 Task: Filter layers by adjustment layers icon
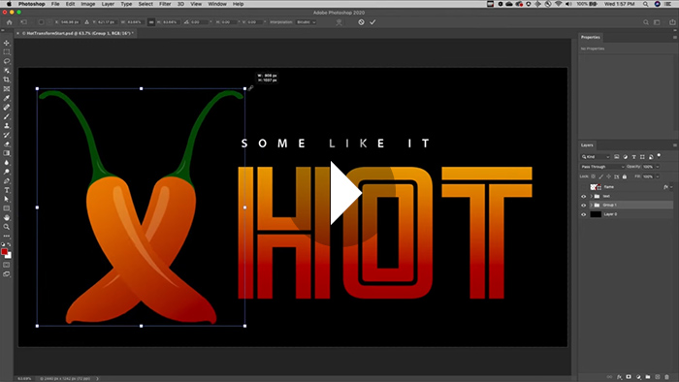[x=625, y=157]
